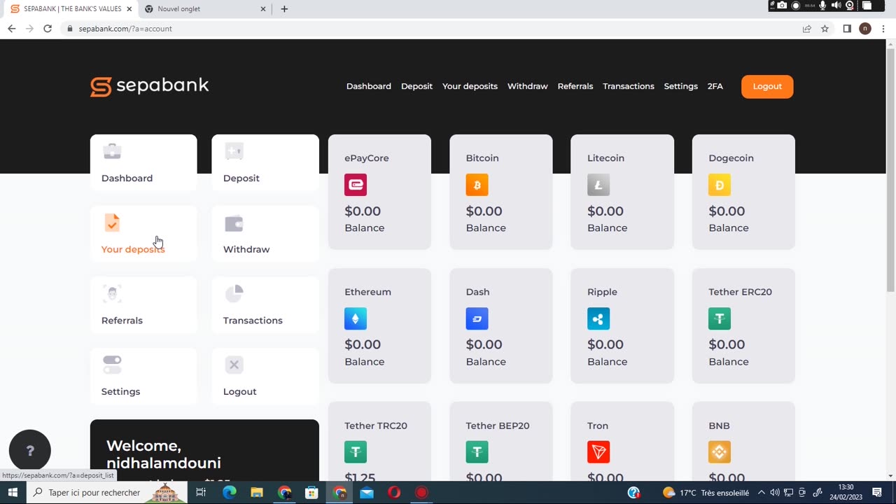Show hidden system tray icons
The width and height of the screenshot is (896, 504).
(761, 492)
